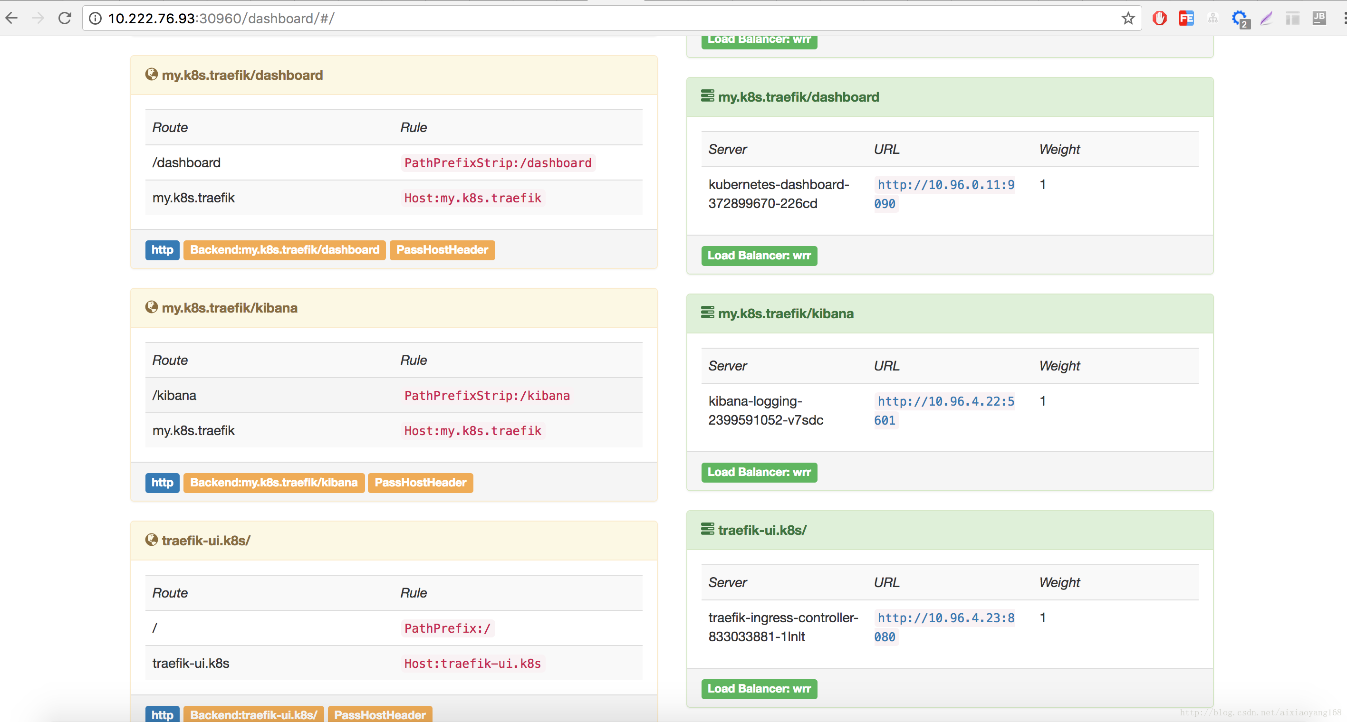Select the backend title my.k8s.traefik/dashboard
The width and height of the screenshot is (1347, 722).
[x=799, y=96]
